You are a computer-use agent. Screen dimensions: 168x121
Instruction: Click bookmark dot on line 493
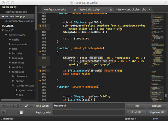click(x=40, y=52)
